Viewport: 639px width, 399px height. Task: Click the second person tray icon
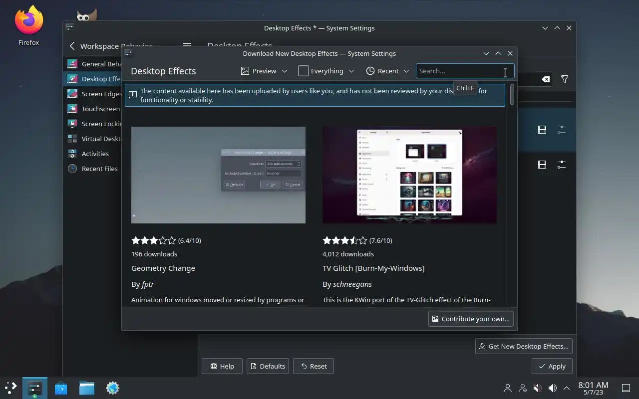[523, 388]
